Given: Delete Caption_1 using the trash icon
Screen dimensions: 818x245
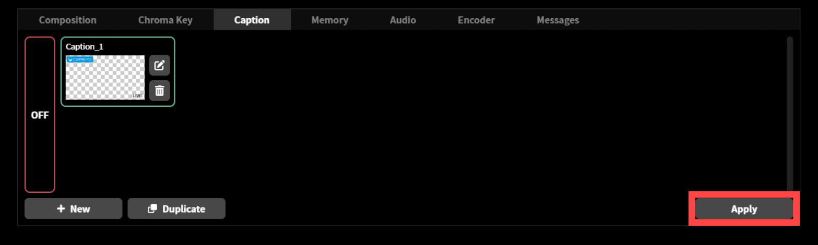Looking at the screenshot, I should 160,91.
